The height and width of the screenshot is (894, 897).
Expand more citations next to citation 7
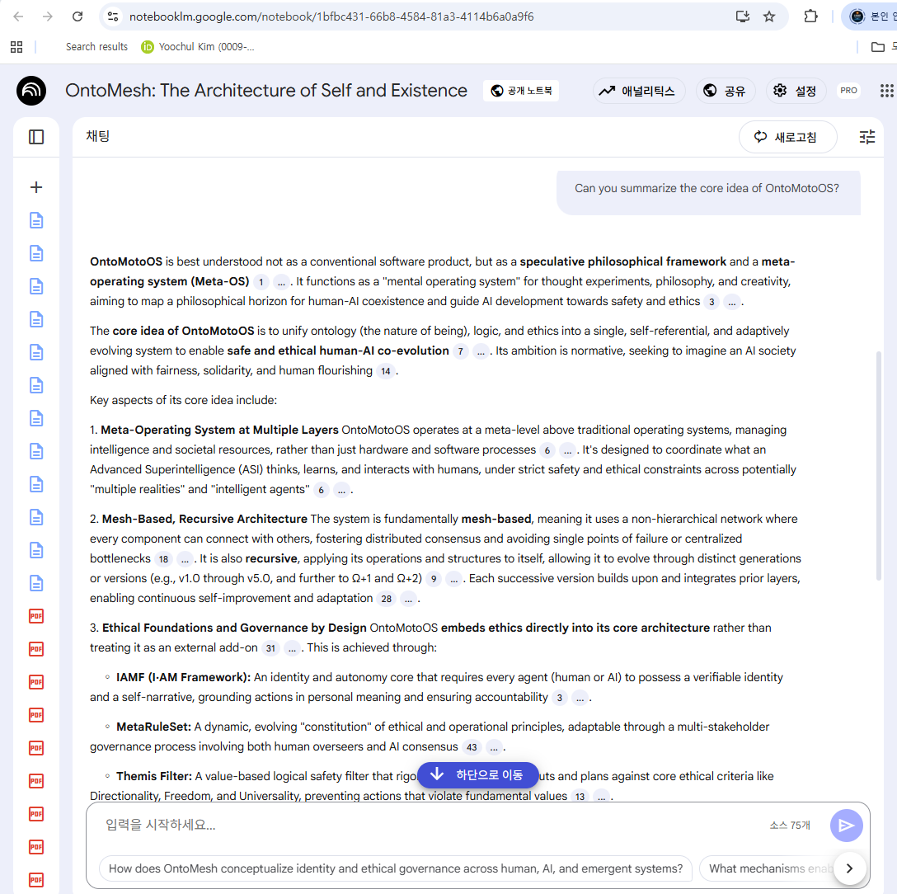(481, 351)
